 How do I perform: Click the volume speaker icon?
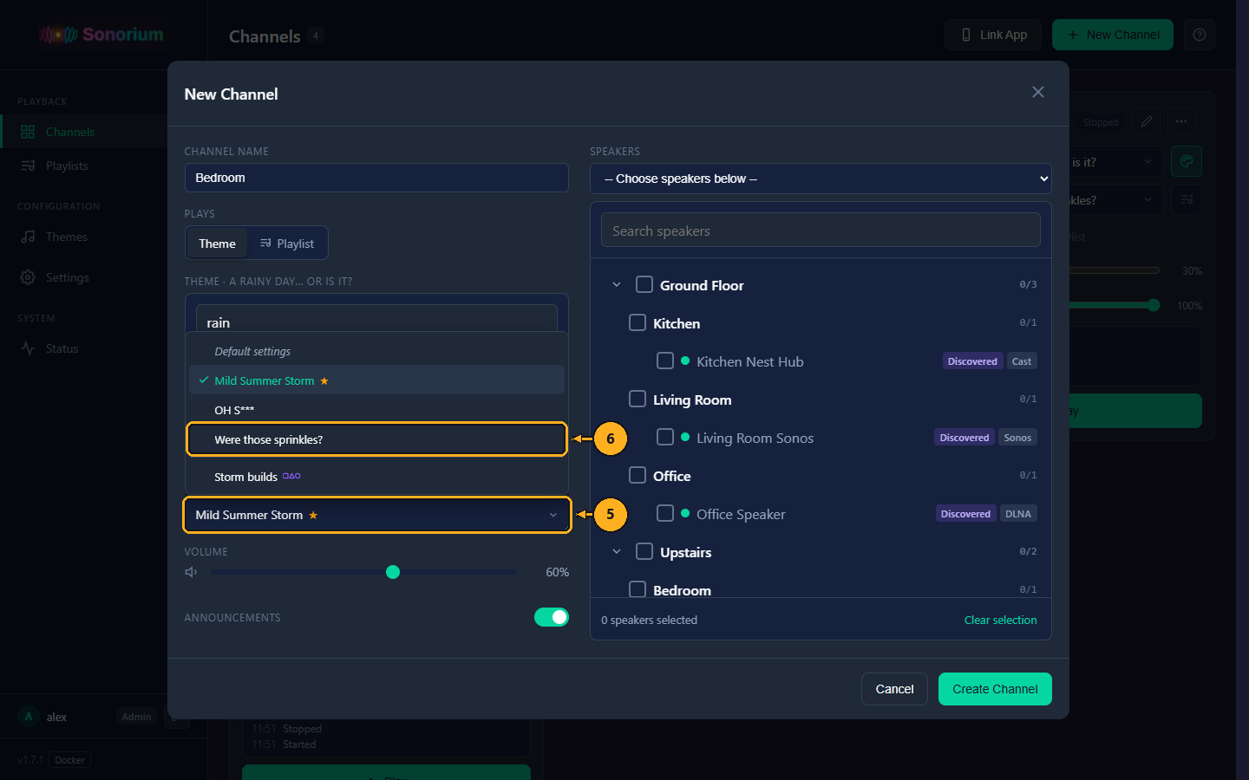pos(191,572)
